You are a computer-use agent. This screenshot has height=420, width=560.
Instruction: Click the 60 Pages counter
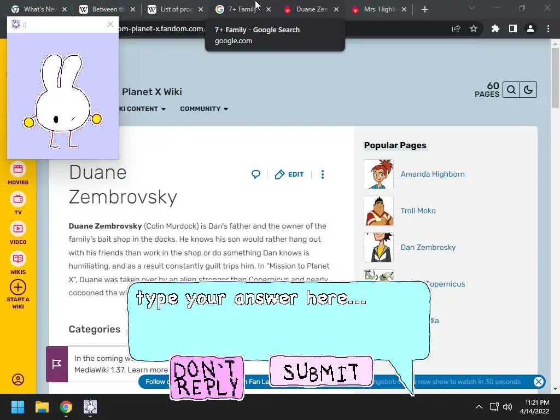tap(487, 90)
